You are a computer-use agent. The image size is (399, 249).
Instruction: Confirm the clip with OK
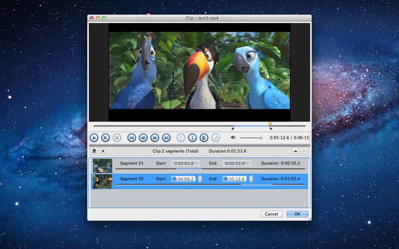click(297, 214)
